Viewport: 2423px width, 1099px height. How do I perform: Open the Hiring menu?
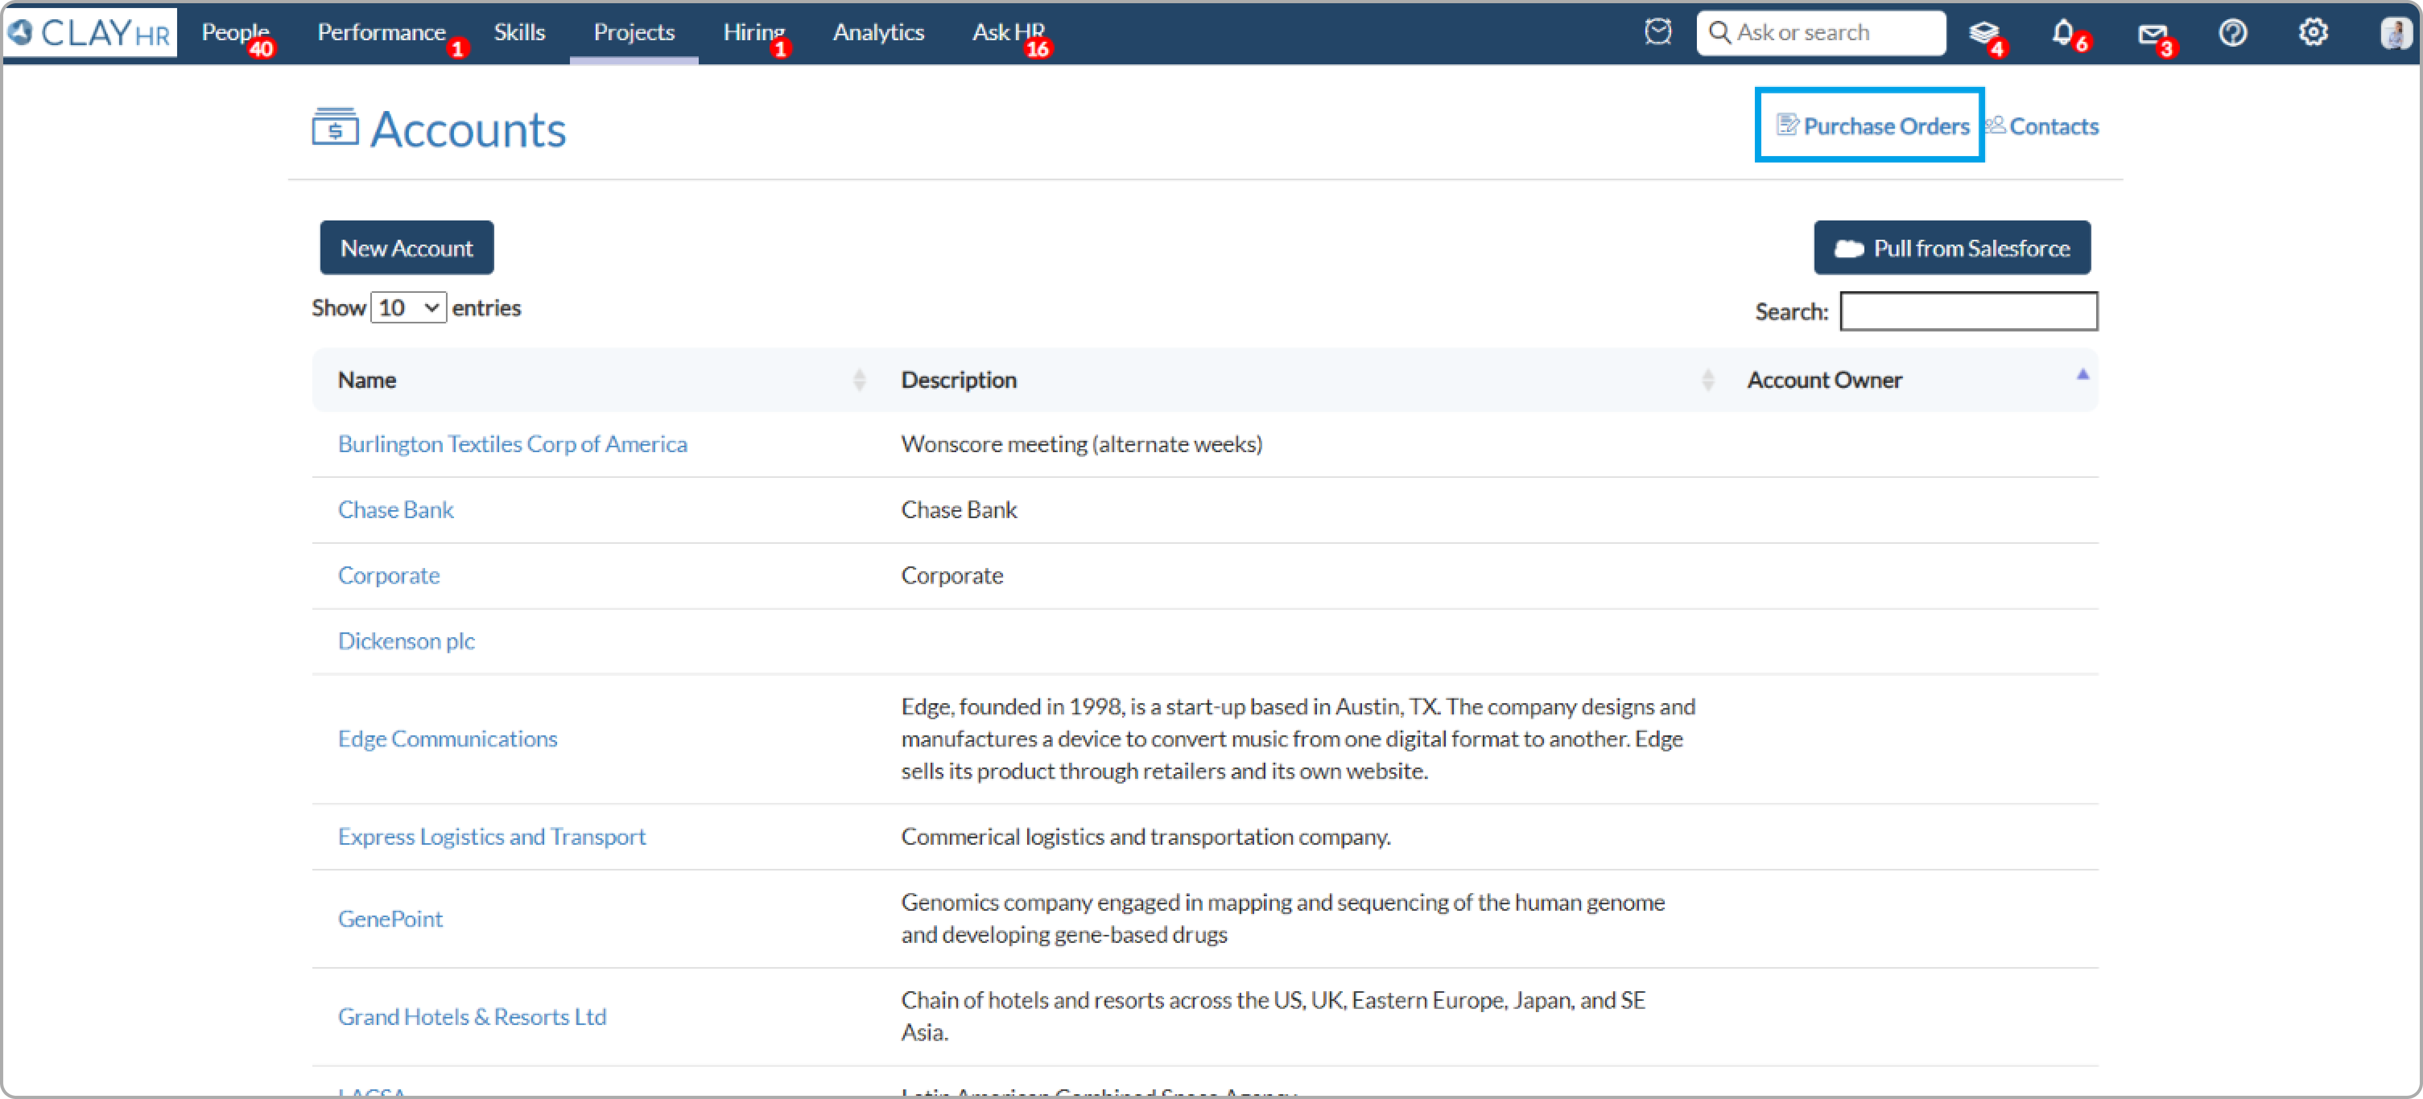[753, 33]
